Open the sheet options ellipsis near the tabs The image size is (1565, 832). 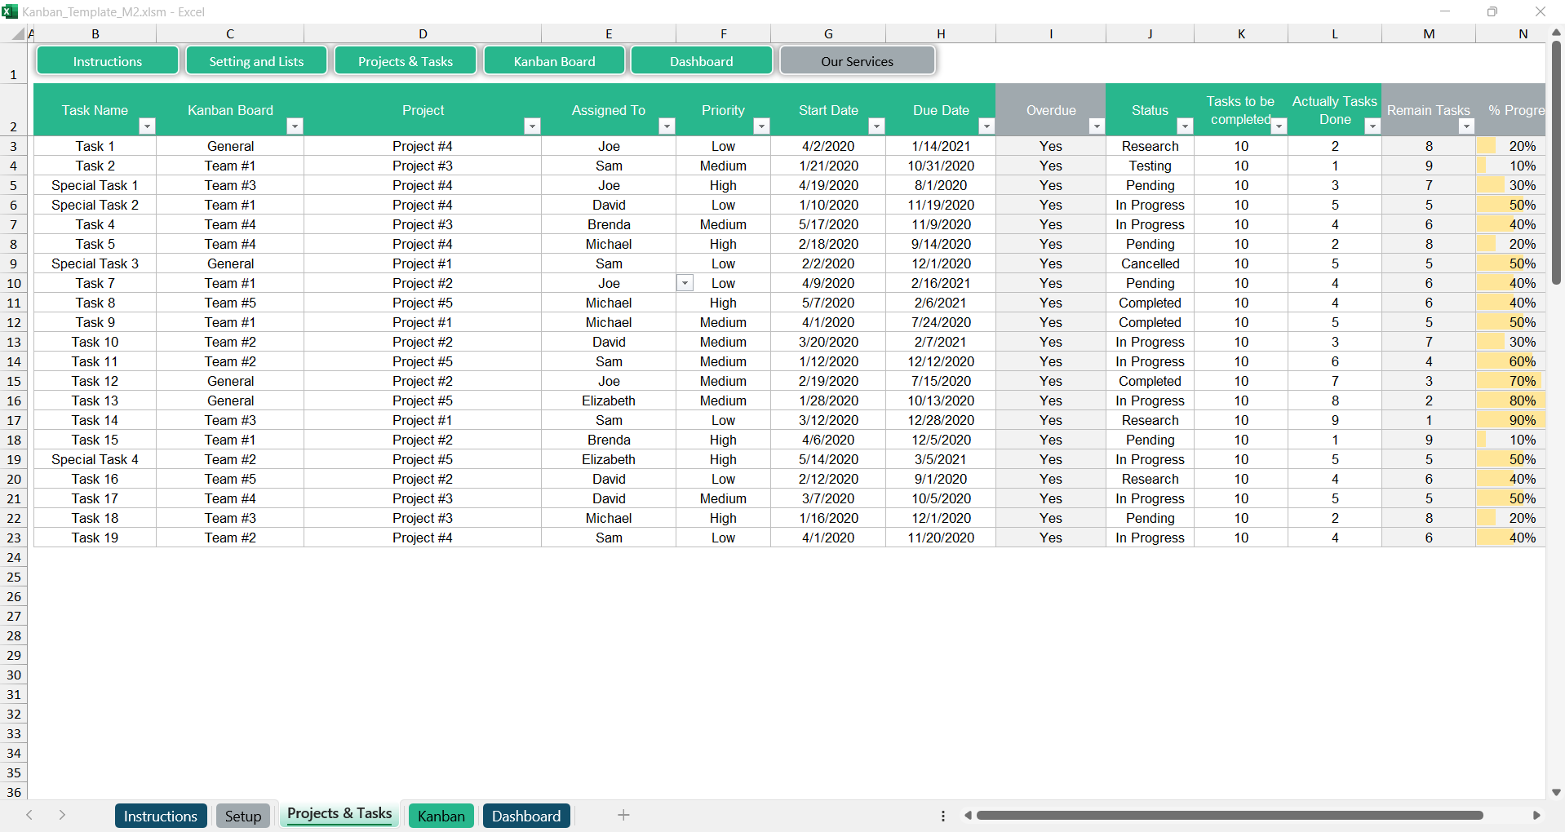point(942,815)
